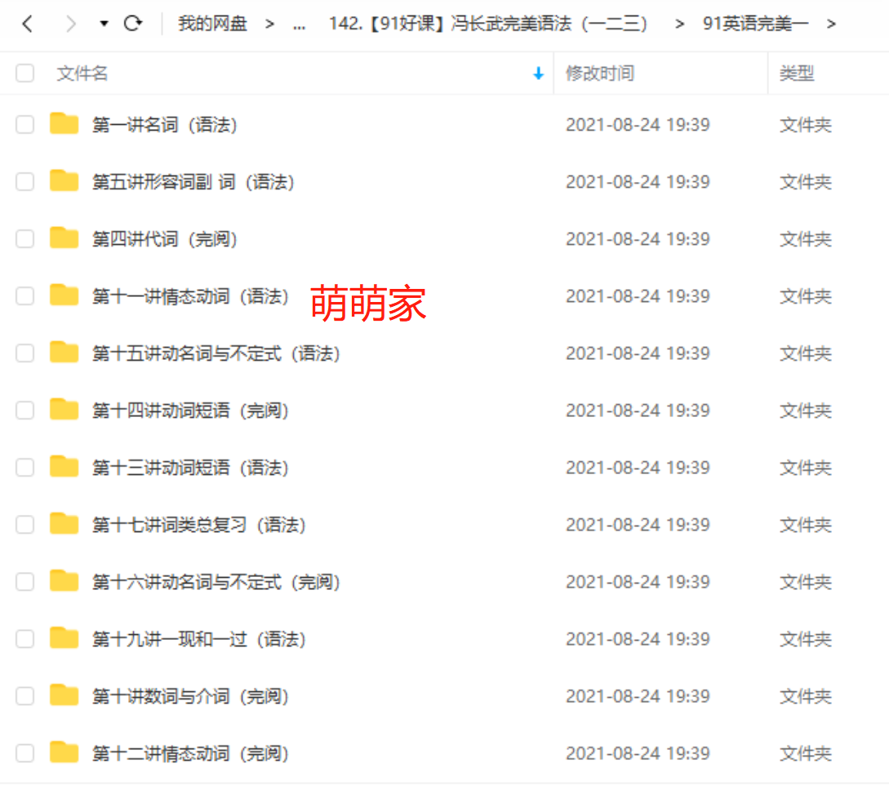Go forward with the right arrow icon

point(70,24)
